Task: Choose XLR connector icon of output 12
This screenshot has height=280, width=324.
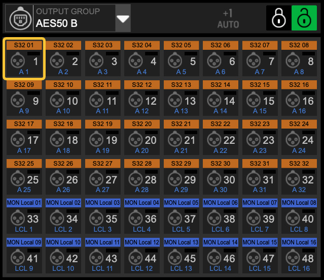Action: pyautogui.click(x=135, y=101)
